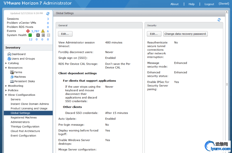The image size is (232, 153).
Task: Open Users and Groups
Action: point(23,59)
